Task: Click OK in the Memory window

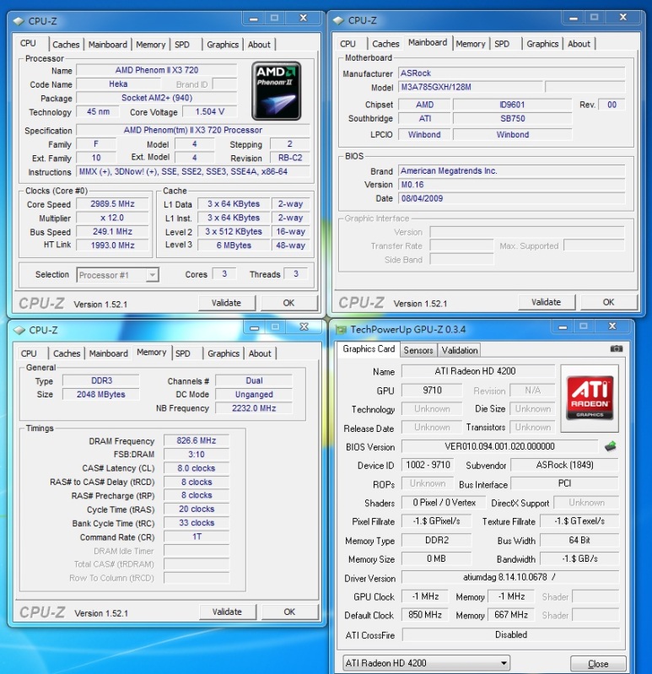Action: click(x=289, y=612)
